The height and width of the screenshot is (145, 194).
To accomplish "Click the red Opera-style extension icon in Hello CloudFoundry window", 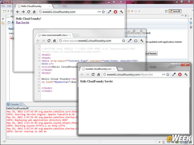I will pyautogui.click(x=115, y=12).
